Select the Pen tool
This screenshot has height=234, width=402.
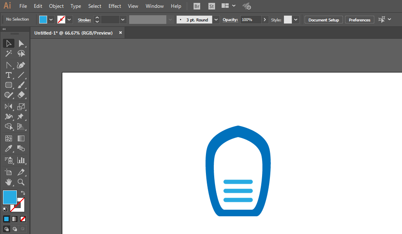click(21, 65)
